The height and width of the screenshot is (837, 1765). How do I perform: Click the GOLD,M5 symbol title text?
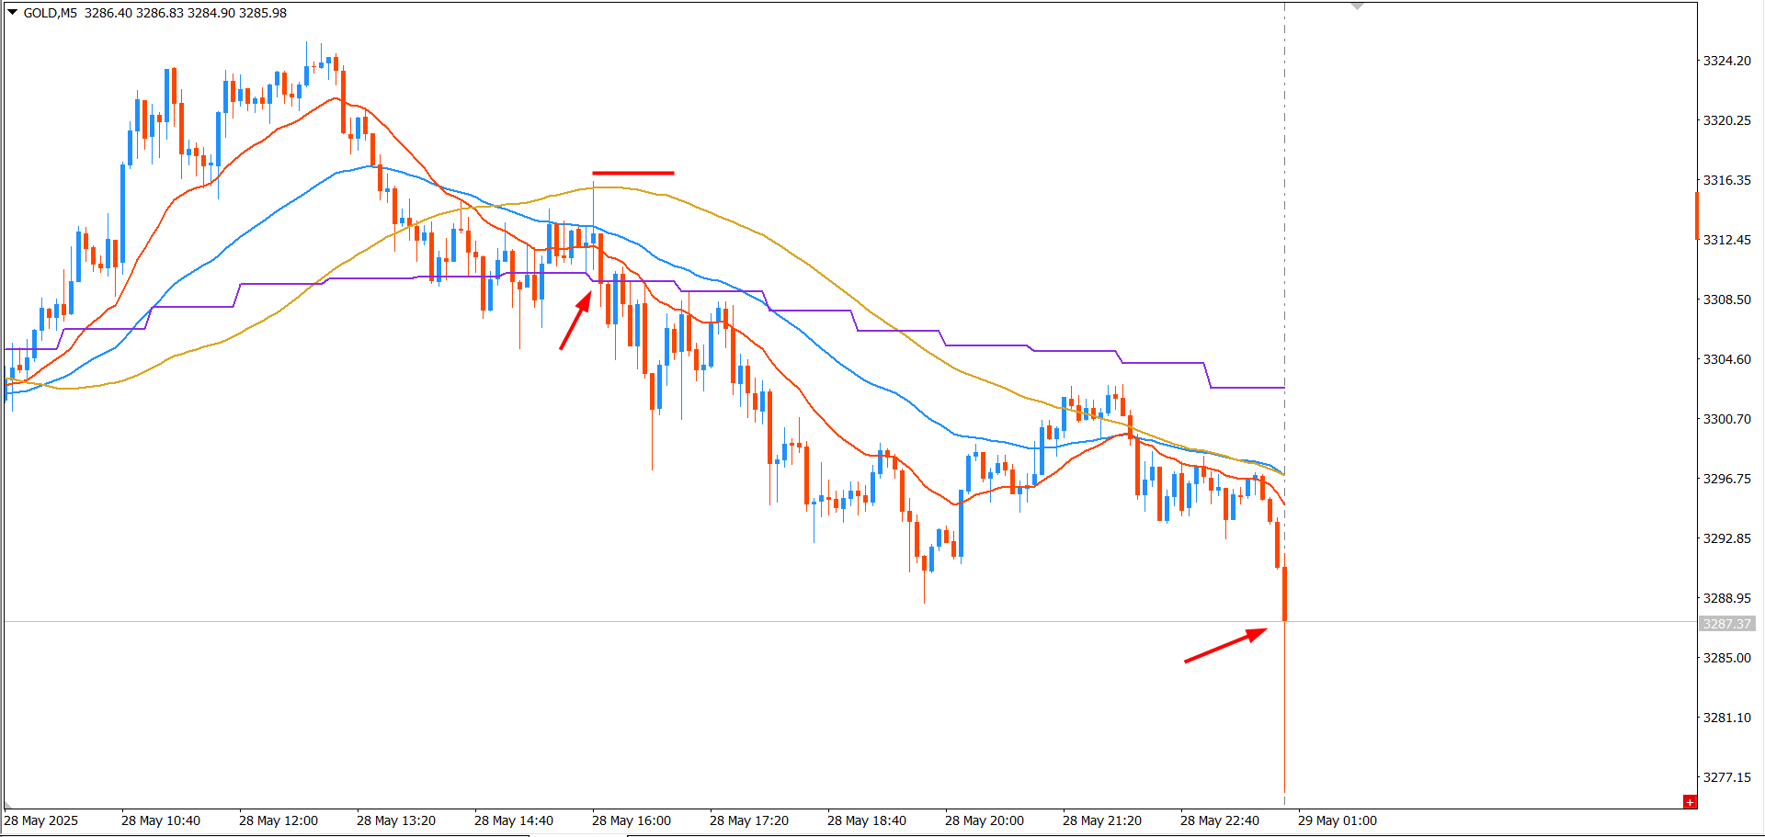51,13
